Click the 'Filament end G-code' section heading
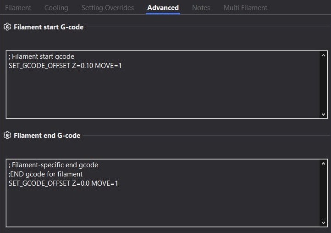The image size is (331, 233). pos(47,136)
